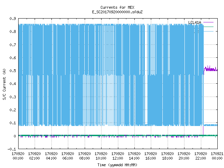This screenshot has height=168, width=224.
Task: Click the 170920 22:00 time tick label
Action: [201, 156]
